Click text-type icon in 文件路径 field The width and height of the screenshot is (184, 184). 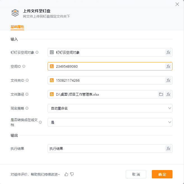[52, 94]
